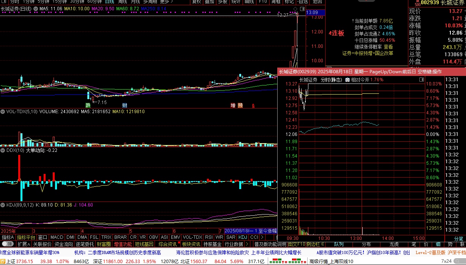Select the TRIX indicator tab
This screenshot has width=466, height=265.
click(106, 237)
